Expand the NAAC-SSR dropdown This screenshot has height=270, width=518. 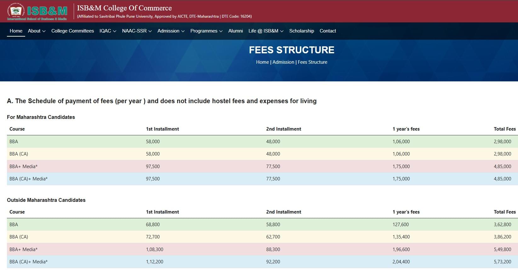click(x=137, y=31)
